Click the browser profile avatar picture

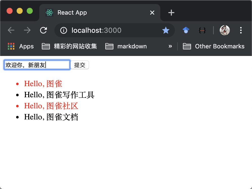[x=225, y=30]
